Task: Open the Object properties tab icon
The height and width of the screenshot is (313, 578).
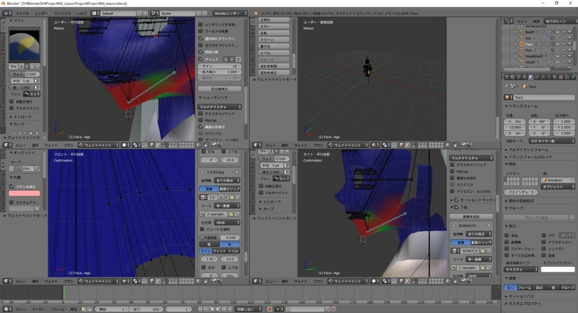Action: pyautogui.click(x=531, y=77)
